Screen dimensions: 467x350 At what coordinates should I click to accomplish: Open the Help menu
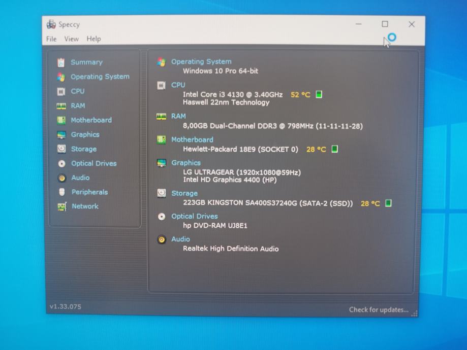[94, 39]
